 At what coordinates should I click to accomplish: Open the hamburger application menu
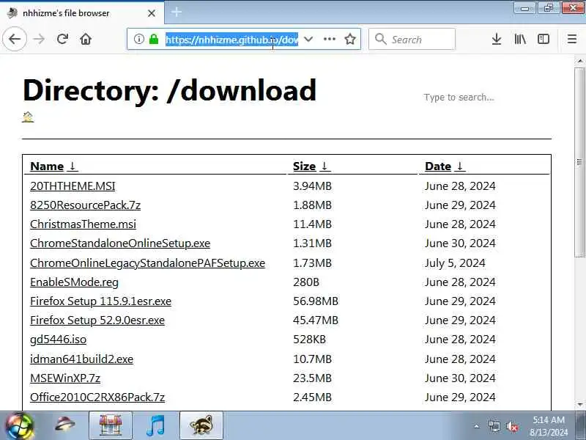[x=572, y=39]
